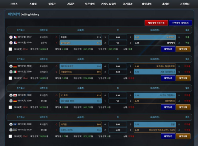The width and height of the screenshot is (198, 146).
Task: Click baseball icon for 09/16 02:40 game
Action: [x=11, y=43]
